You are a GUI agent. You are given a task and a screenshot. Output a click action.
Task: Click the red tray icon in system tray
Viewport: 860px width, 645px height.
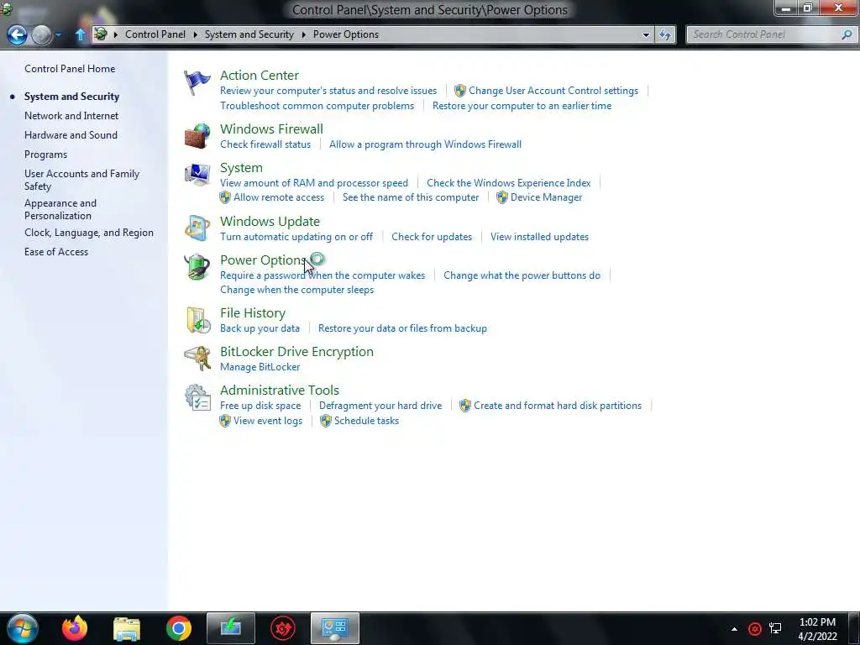[x=755, y=629]
